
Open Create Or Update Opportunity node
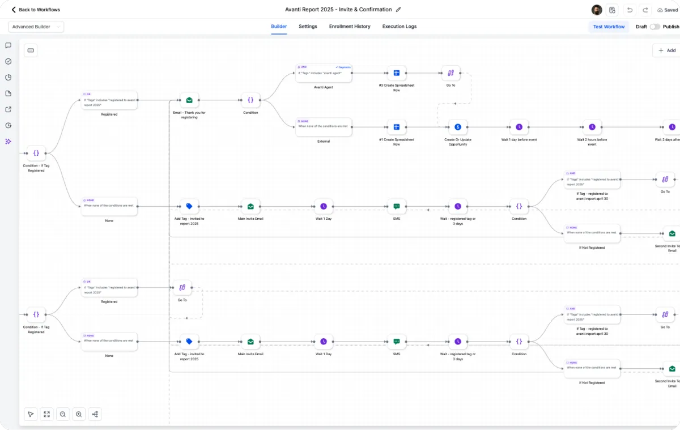(458, 127)
